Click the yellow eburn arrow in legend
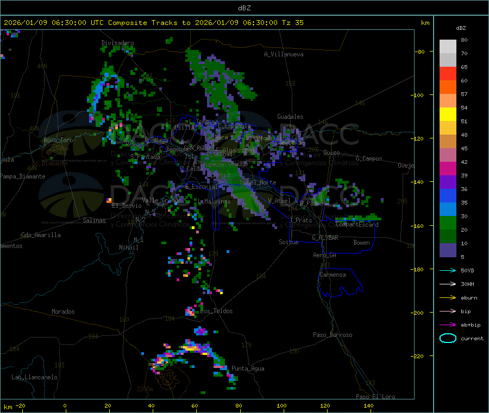Image resolution: width=489 pixels, height=413 pixels. tap(448, 298)
